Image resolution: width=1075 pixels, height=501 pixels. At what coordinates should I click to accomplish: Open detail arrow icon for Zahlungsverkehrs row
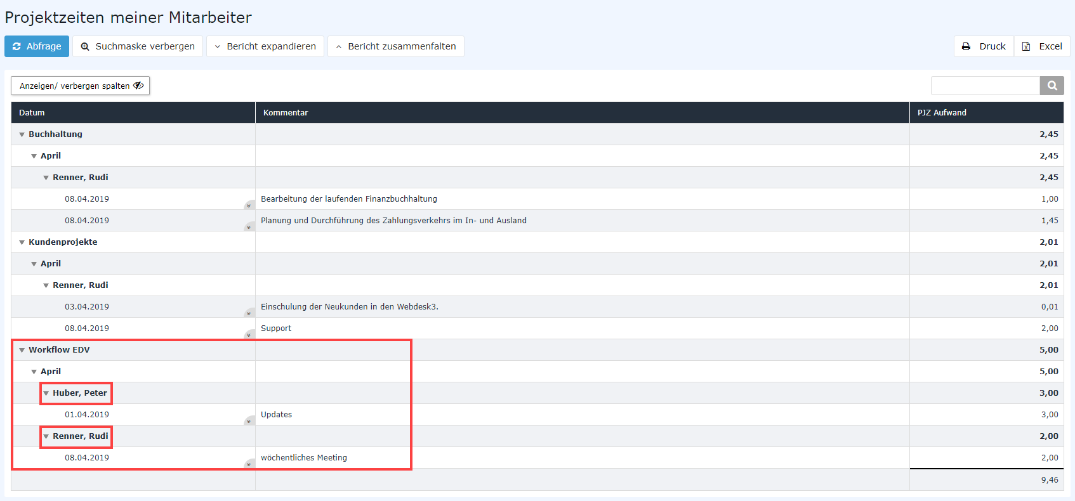click(x=249, y=226)
